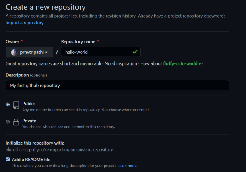246x172 pixels.
Task: Click the Add a README file label
Action: point(31,160)
